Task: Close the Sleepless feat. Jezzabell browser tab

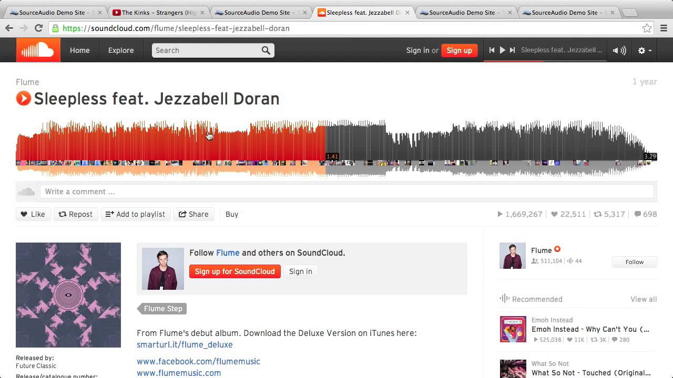Action: (407, 13)
